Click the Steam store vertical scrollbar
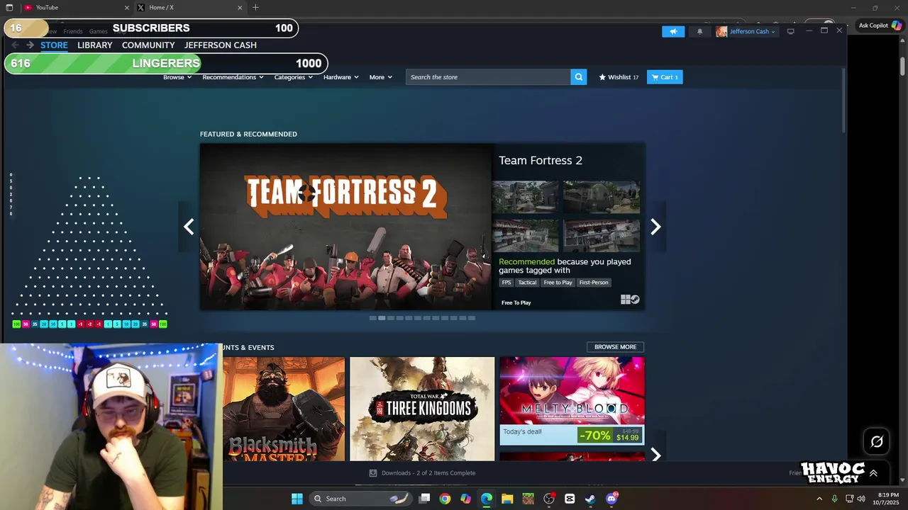The width and height of the screenshot is (908, 510). click(843, 99)
